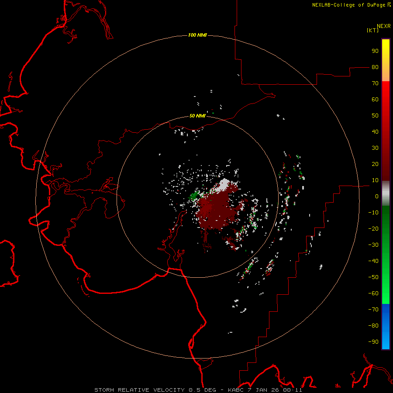Screen dimensions: 393x393
Task: Click the -10 scale value
Action: pyautogui.click(x=373, y=213)
